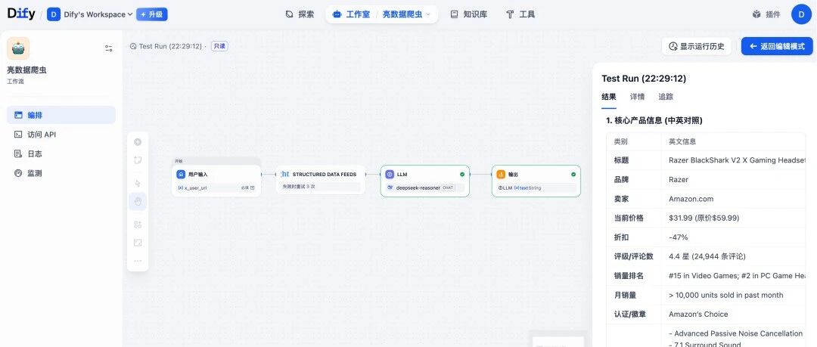Viewport: 817px width, 347px height.
Task: Click the 升级 upgrade button
Action: [x=151, y=14]
